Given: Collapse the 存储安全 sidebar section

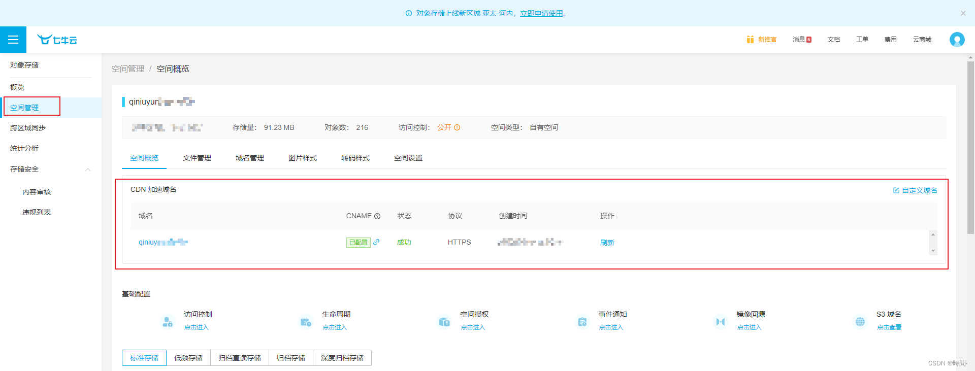Looking at the screenshot, I should point(88,170).
